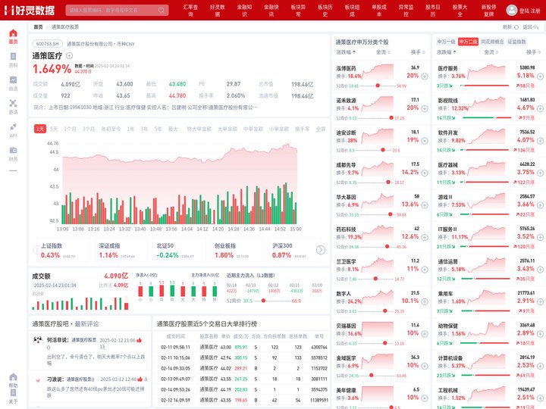Add 通策医疗 to watchlist with plus icon
This screenshot has width=546, height=409.
pos(69,55)
